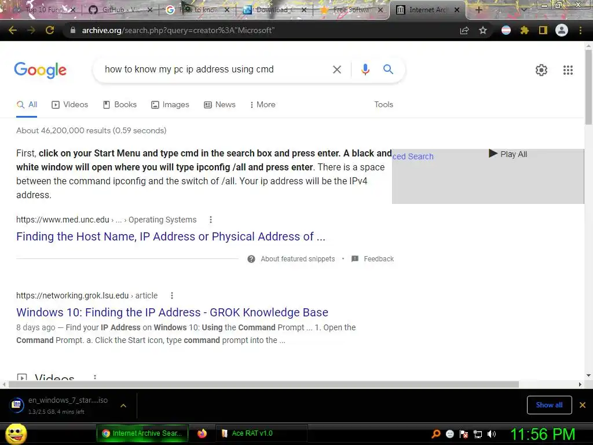Click the Play All button
Image resolution: width=593 pixels, height=445 pixels.
pyautogui.click(x=508, y=154)
